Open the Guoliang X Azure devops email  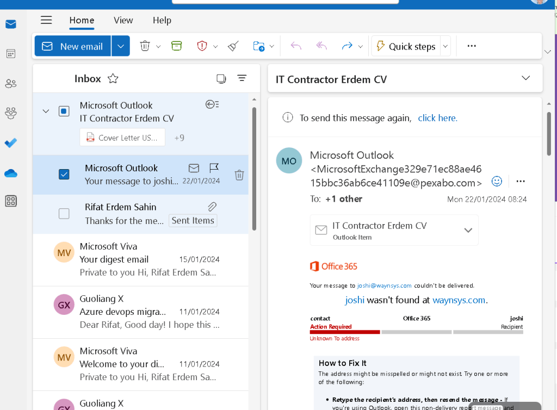tap(141, 312)
